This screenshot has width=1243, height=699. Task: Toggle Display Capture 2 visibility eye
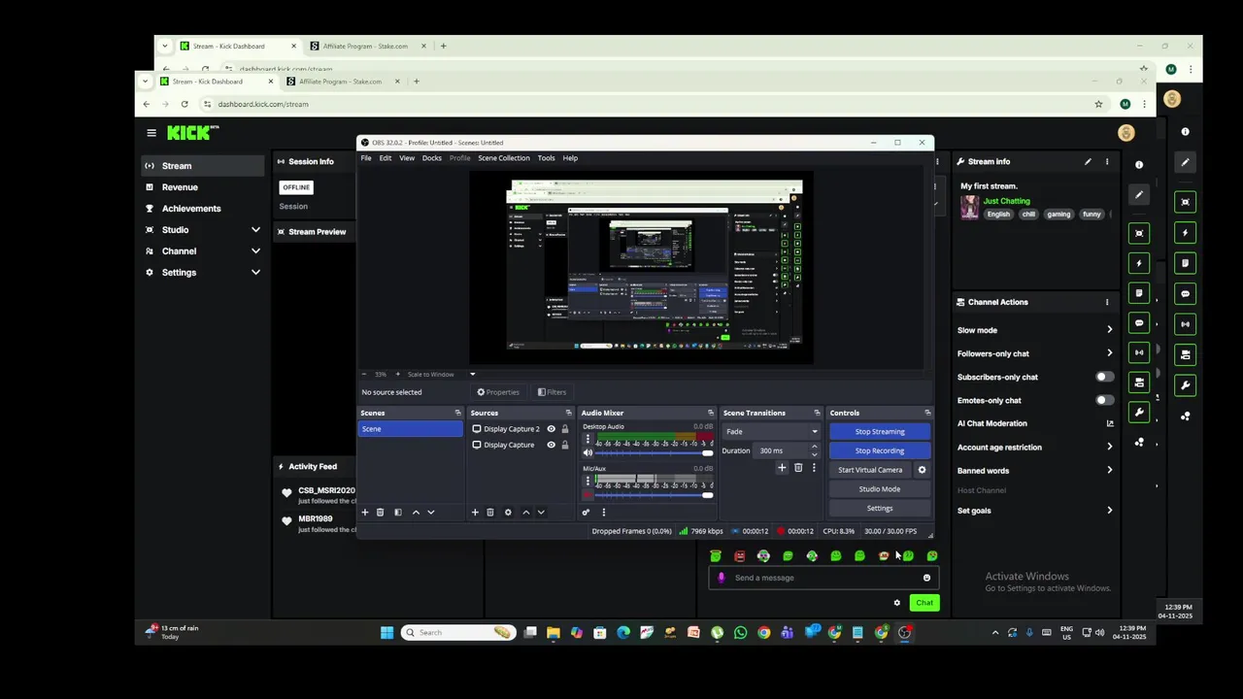(551, 429)
